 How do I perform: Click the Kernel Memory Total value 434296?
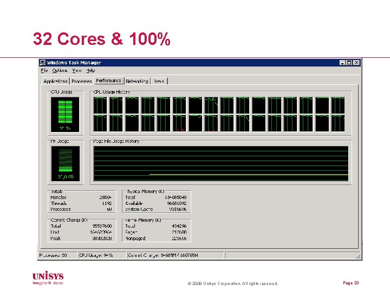(x=179, y=226)
